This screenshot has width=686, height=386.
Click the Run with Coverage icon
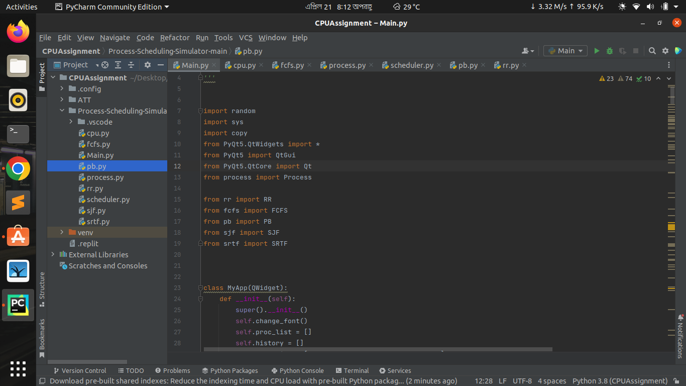pyautogui.click(x=623, y=51)
